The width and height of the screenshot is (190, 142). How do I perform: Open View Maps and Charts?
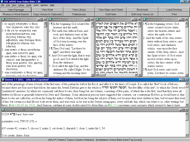[111, 10]
